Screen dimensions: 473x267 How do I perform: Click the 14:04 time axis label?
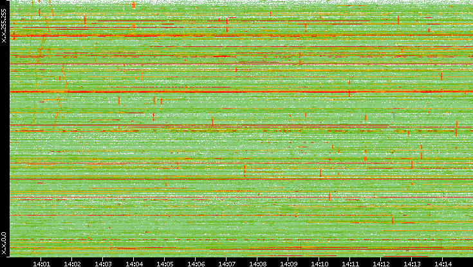134,264
